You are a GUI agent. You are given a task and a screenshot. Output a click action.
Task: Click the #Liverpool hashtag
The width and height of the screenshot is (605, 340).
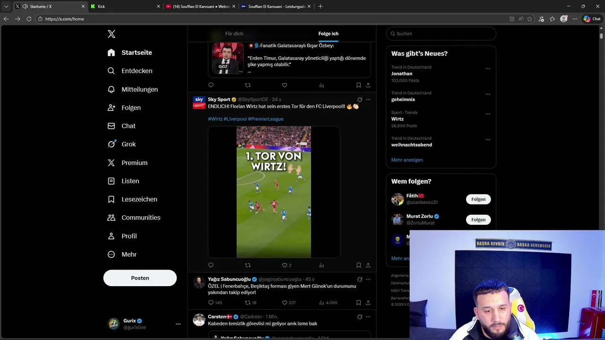click(x=235, y=119)
